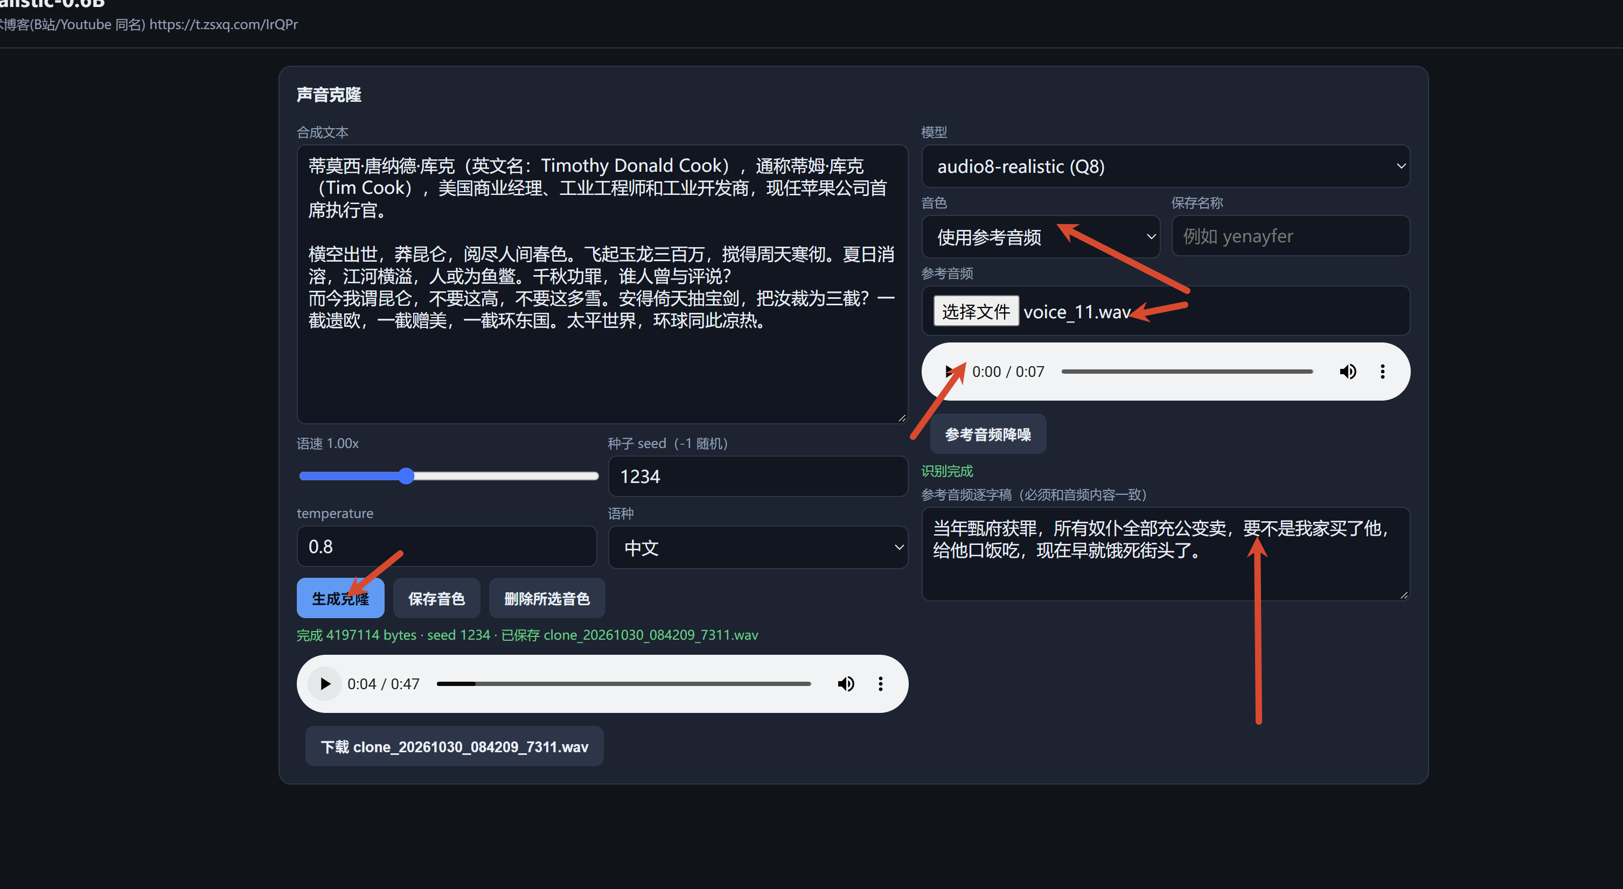The image size is (1623, 889).
Task: Click the 保存音色 button
Action: (x=436, y=598)
